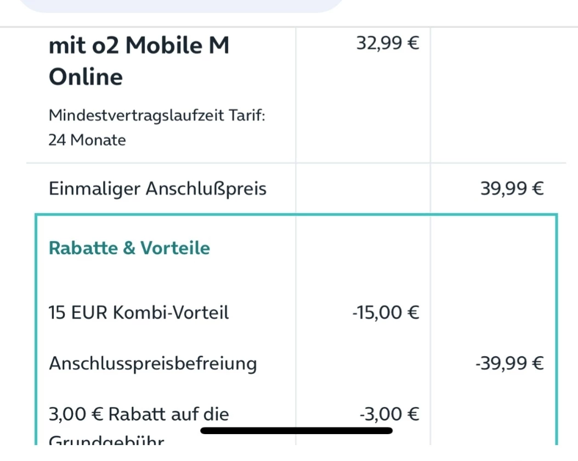
Task: Select the 'Einmaliger Anschlußpreis' row label
Action: [x=157, y=189]
